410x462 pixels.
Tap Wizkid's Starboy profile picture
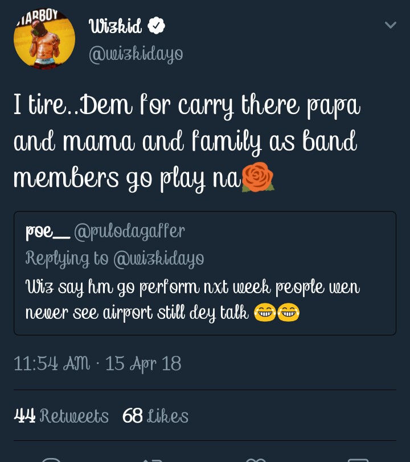tap(44, 39)
